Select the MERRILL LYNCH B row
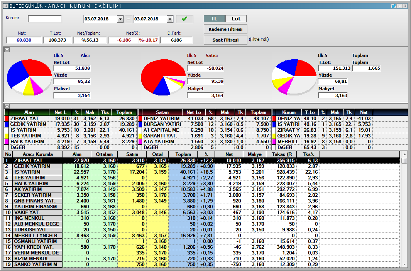The image size is (411, 271). coord(201,235)
